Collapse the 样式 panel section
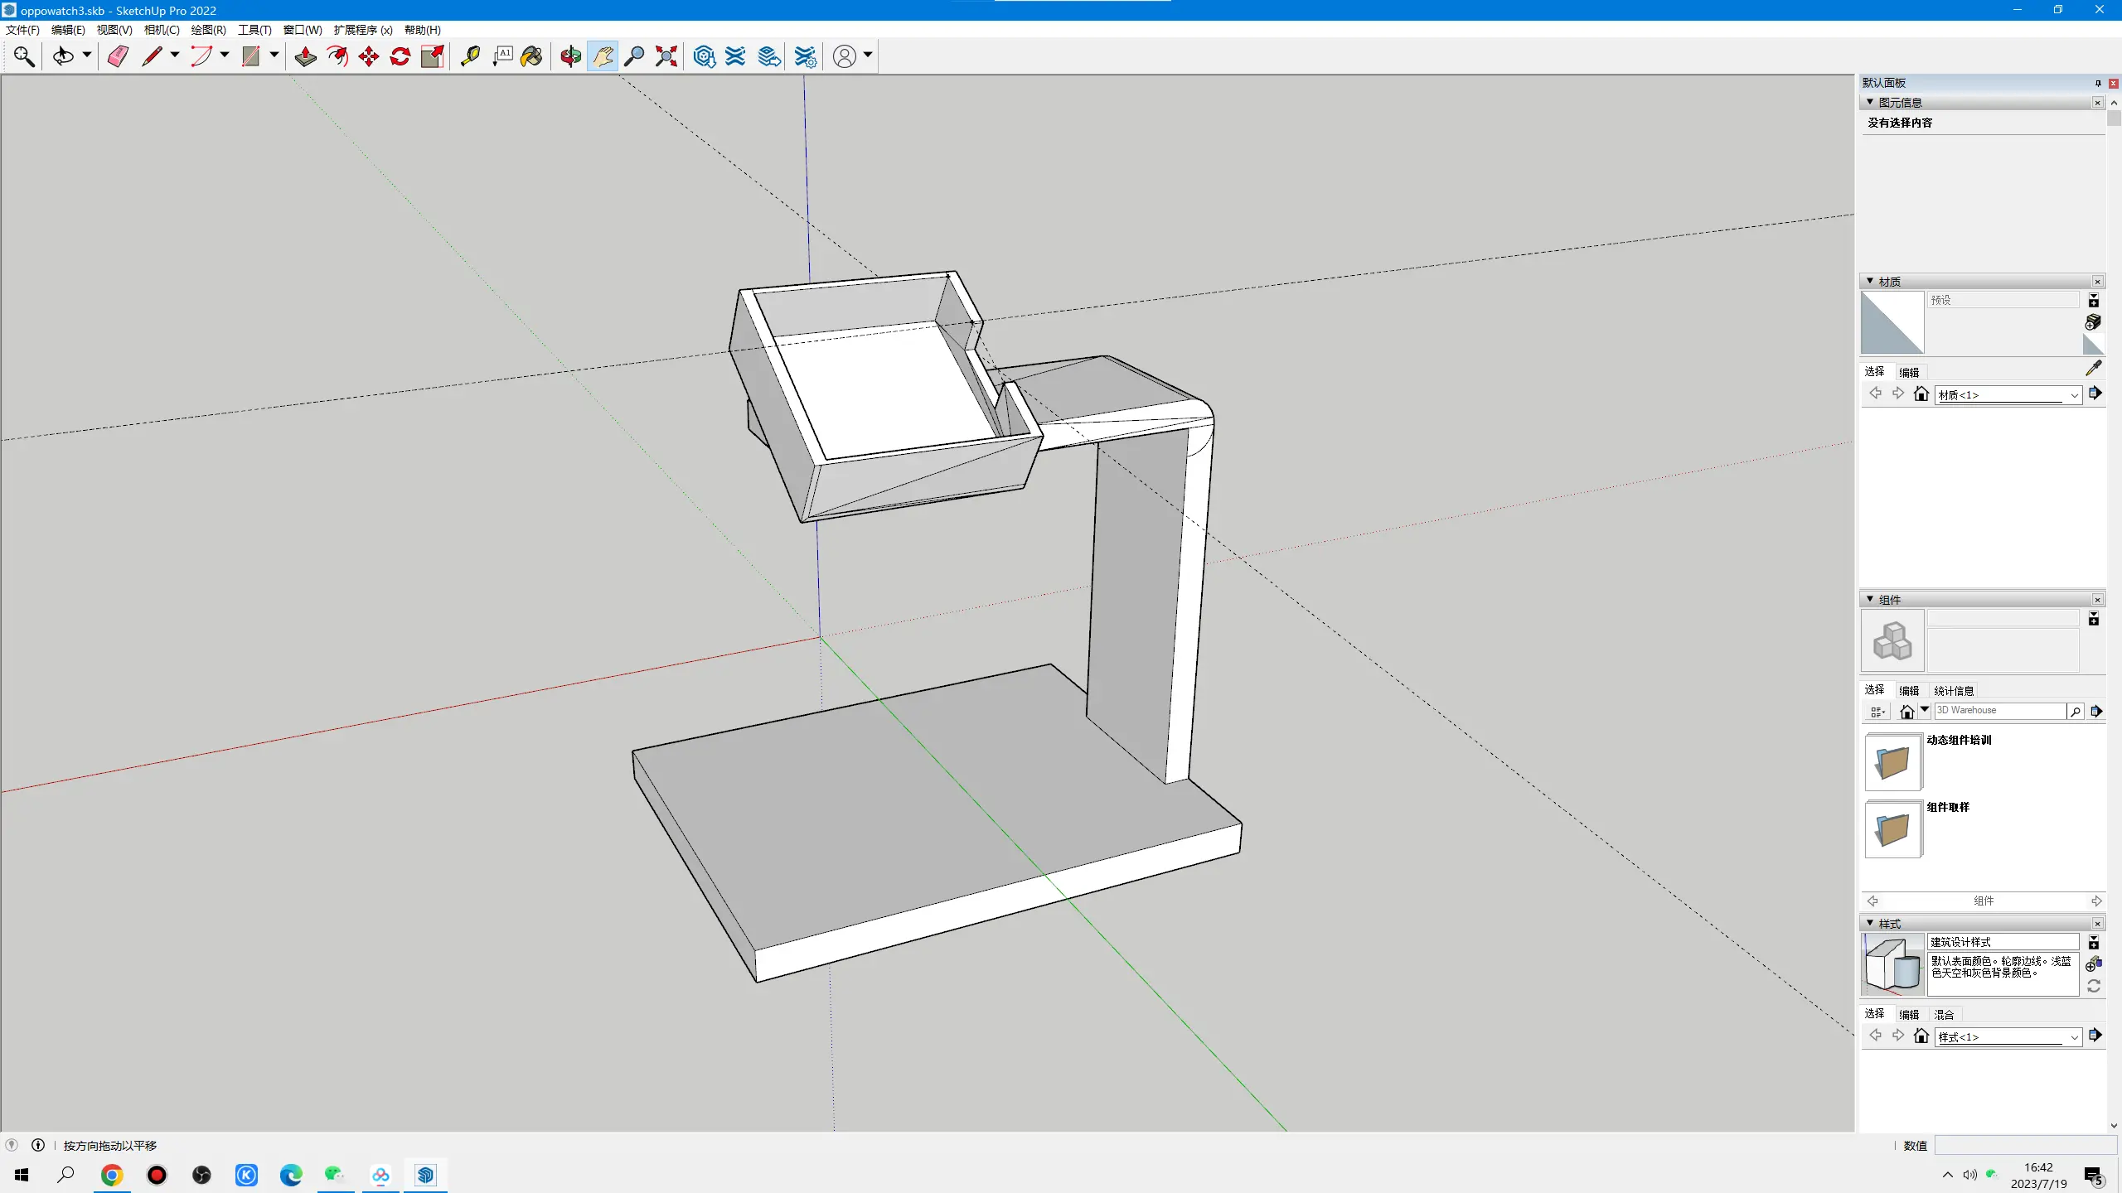 [1870, 923]
